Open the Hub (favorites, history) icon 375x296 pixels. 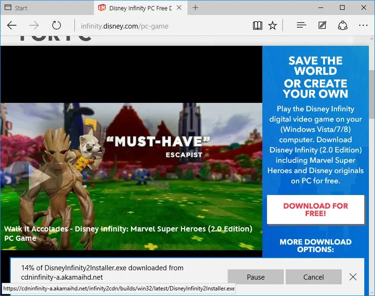[x=301, y=25]
